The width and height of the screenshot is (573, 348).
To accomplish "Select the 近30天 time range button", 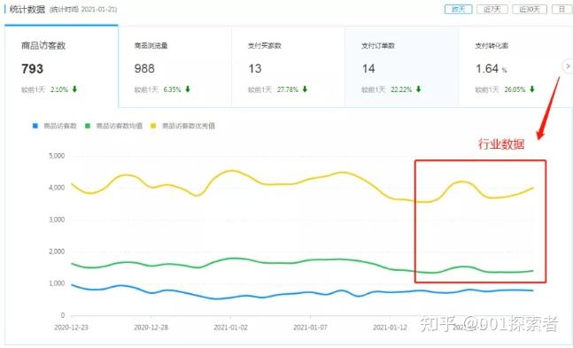I will coord(530,9).
